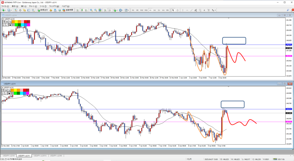This screenshot has height=161, width=294.
Task: Open the 表示 menu
Action: [15, 6]
